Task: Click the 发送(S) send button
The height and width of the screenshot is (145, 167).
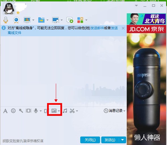Action: (x=110, y=140)
